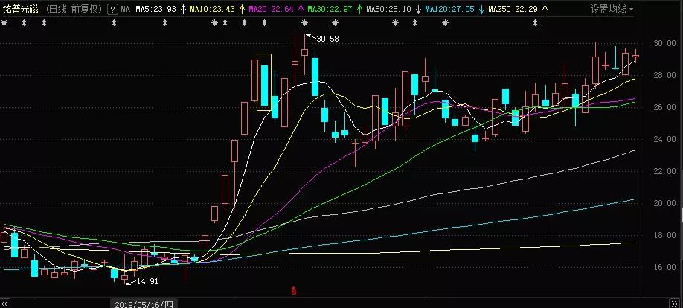Click the red S marker near bottom

(295, 291)
